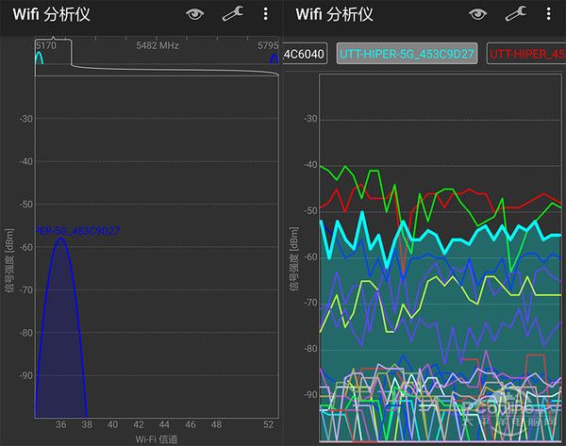Image resolution: width=566 pixels, height=446 pixels.
Task: Tap the eye view icon on time graph screen
Action: coord(479,14)
